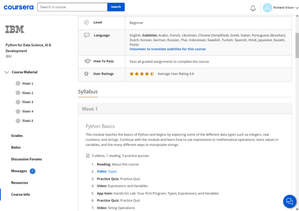Select the Week 1 status circle

18,83
